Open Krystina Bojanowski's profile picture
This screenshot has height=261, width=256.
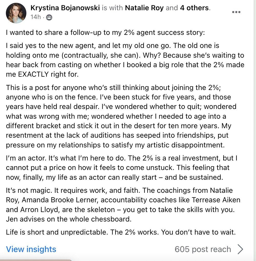[x=16, y=13]
